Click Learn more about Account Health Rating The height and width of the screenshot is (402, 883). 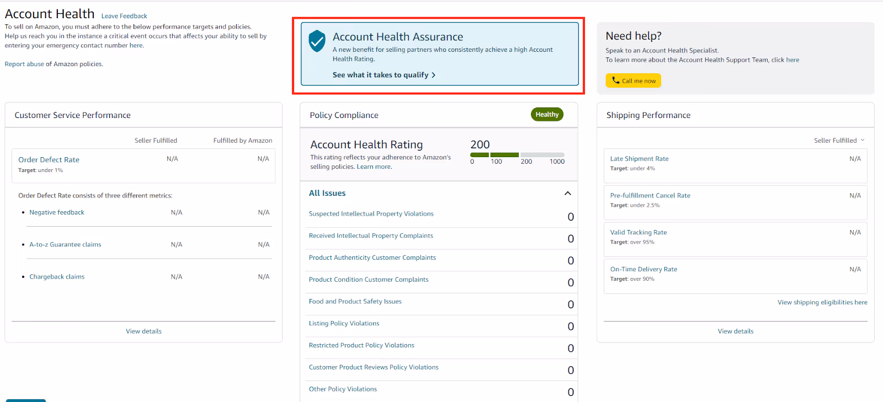pos(374,167)
